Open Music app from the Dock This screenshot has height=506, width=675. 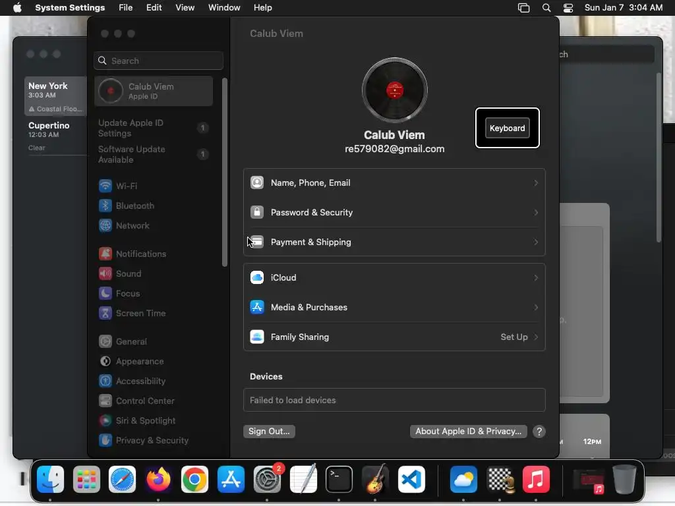click(536, 479)
